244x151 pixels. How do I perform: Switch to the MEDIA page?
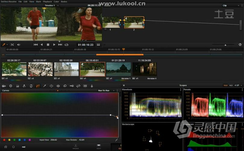click(76, 147)
